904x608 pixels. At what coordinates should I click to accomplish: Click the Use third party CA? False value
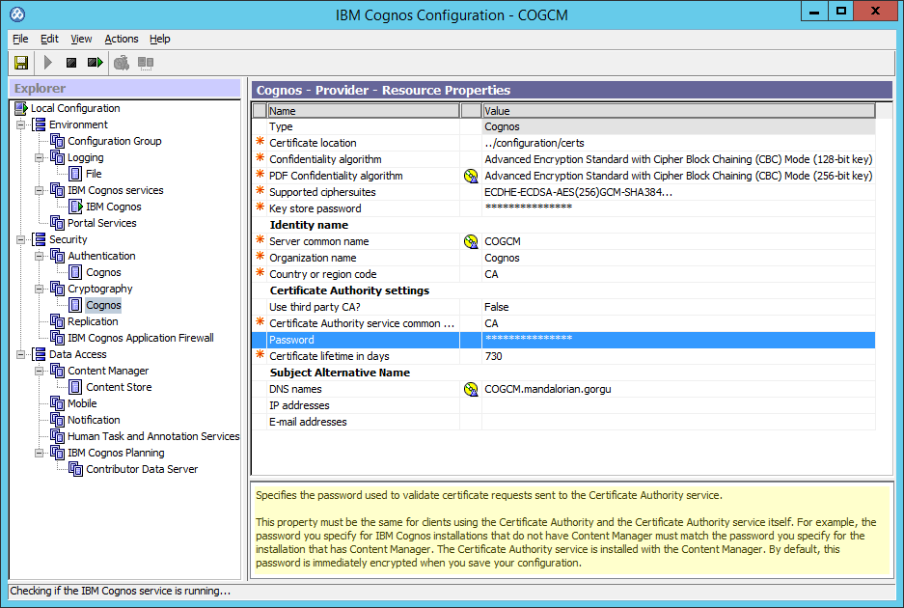[678, 307]
